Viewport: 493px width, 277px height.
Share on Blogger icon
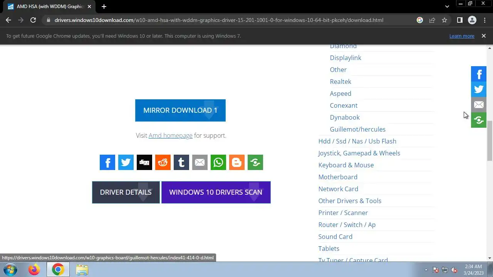click(237, 162)
